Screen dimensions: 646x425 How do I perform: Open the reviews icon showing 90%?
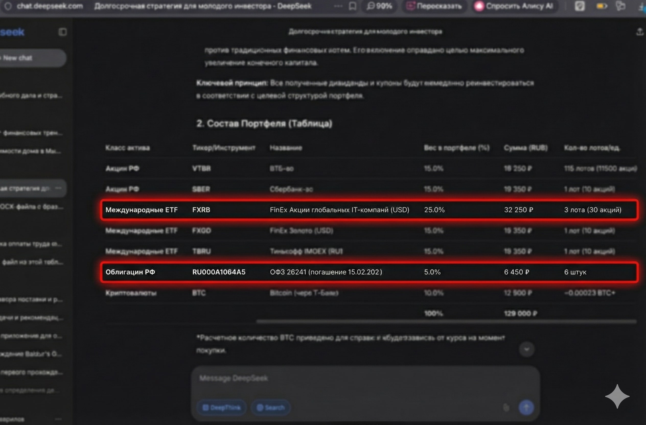[x=379, y=6]
